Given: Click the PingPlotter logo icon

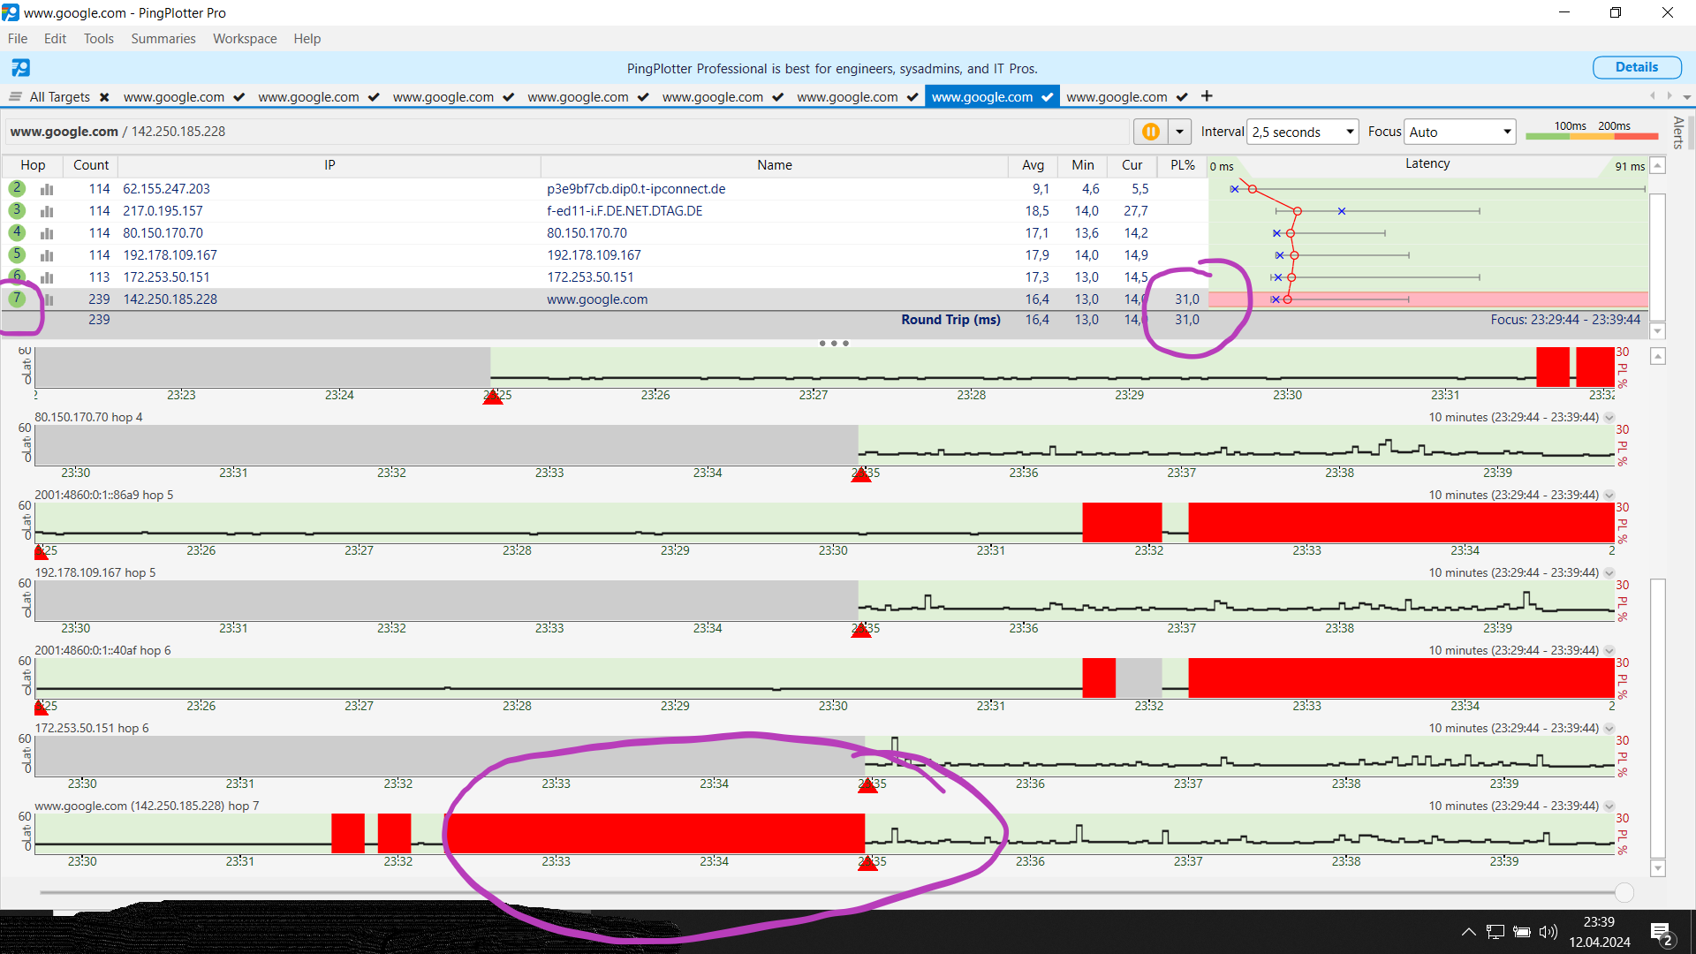Looking at the screenshot, I should tap(20, 68).
